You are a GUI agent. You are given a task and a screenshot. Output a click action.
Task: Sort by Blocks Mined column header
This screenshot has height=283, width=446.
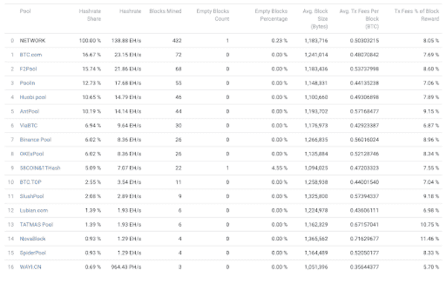pyautogui.click(x=165, y=11)
